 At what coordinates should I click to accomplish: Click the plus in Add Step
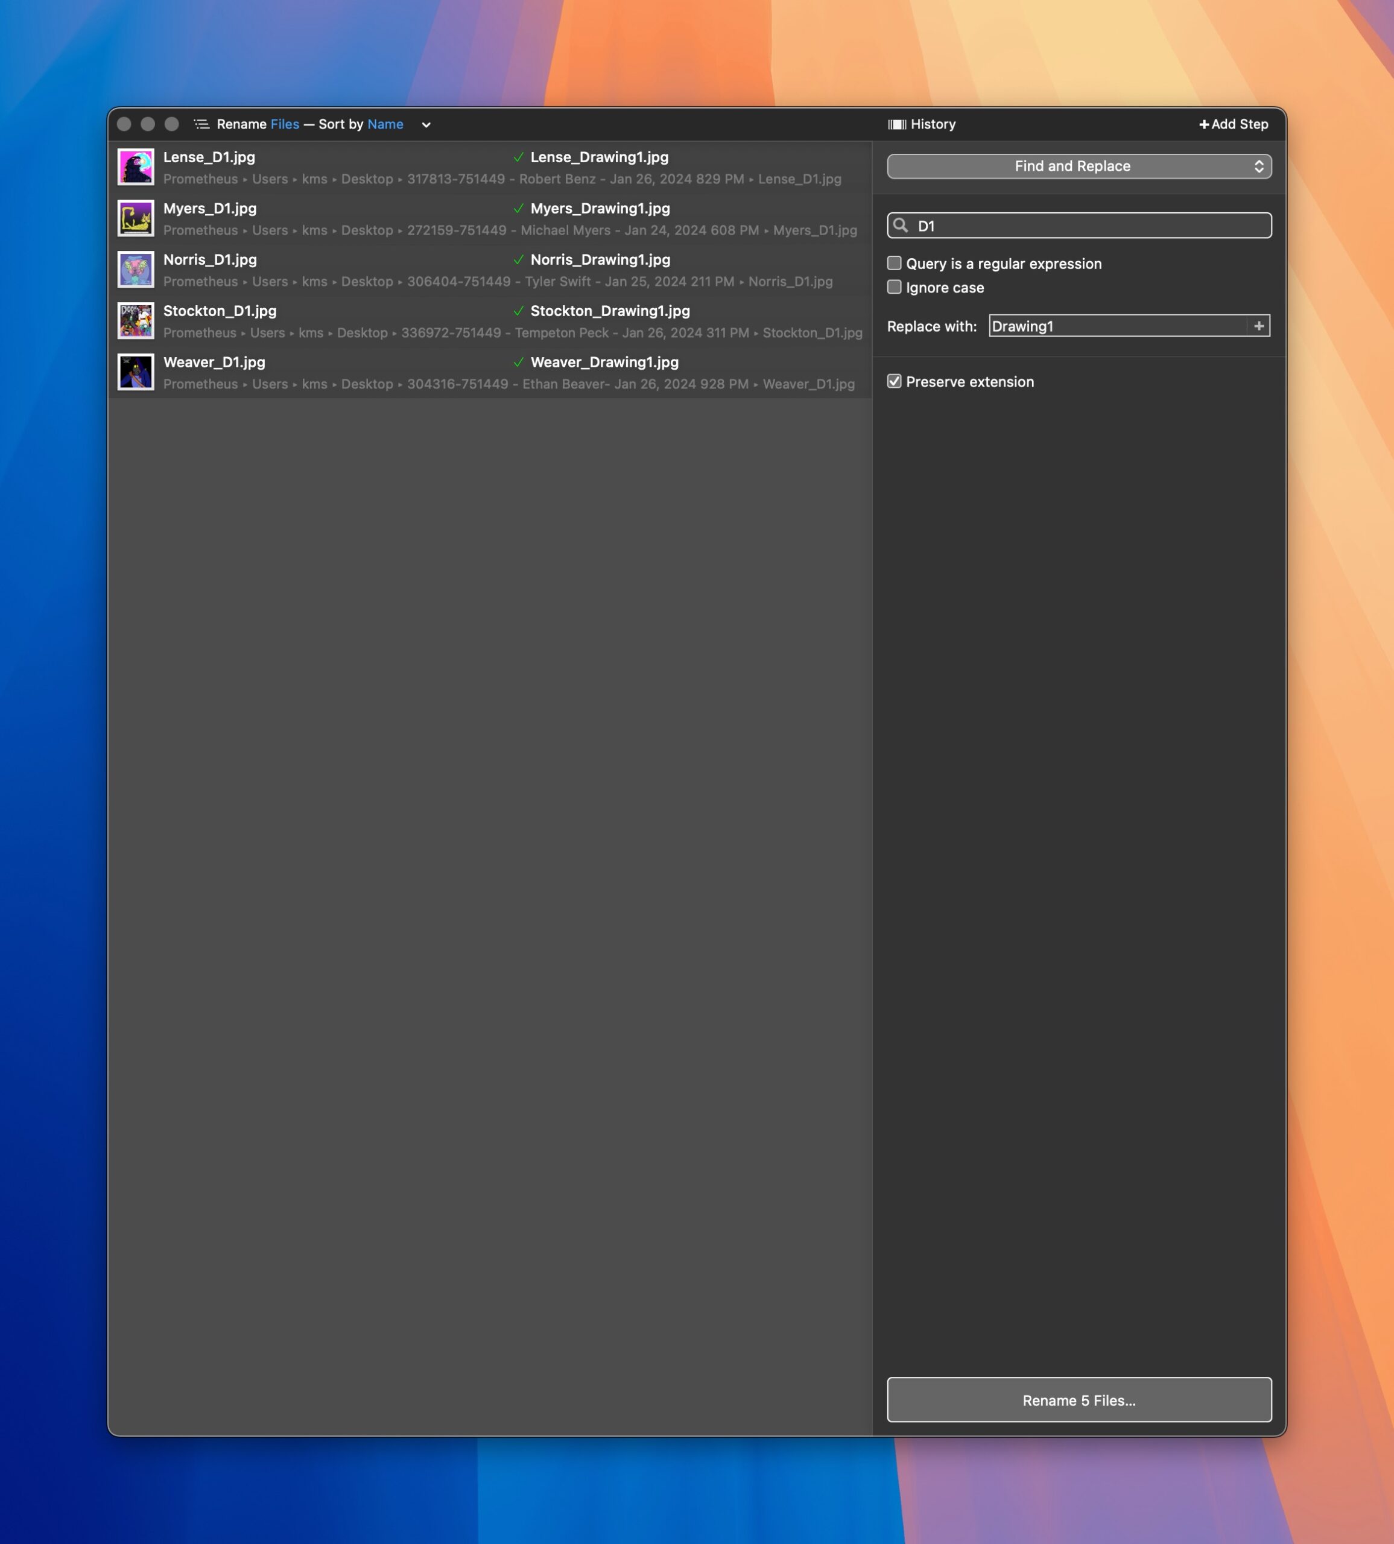pyautogui.click(x=1203, y=124)
